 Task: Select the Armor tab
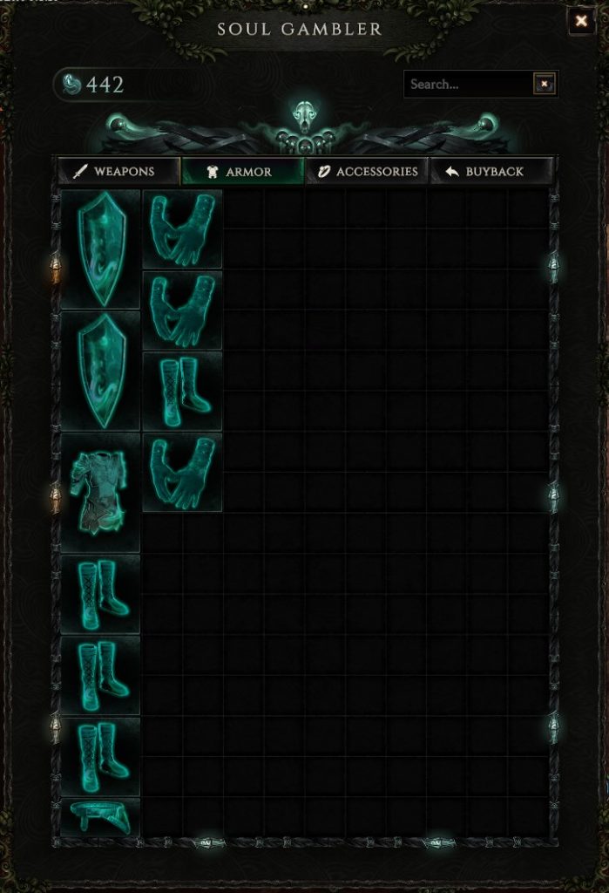coord(242,172)
